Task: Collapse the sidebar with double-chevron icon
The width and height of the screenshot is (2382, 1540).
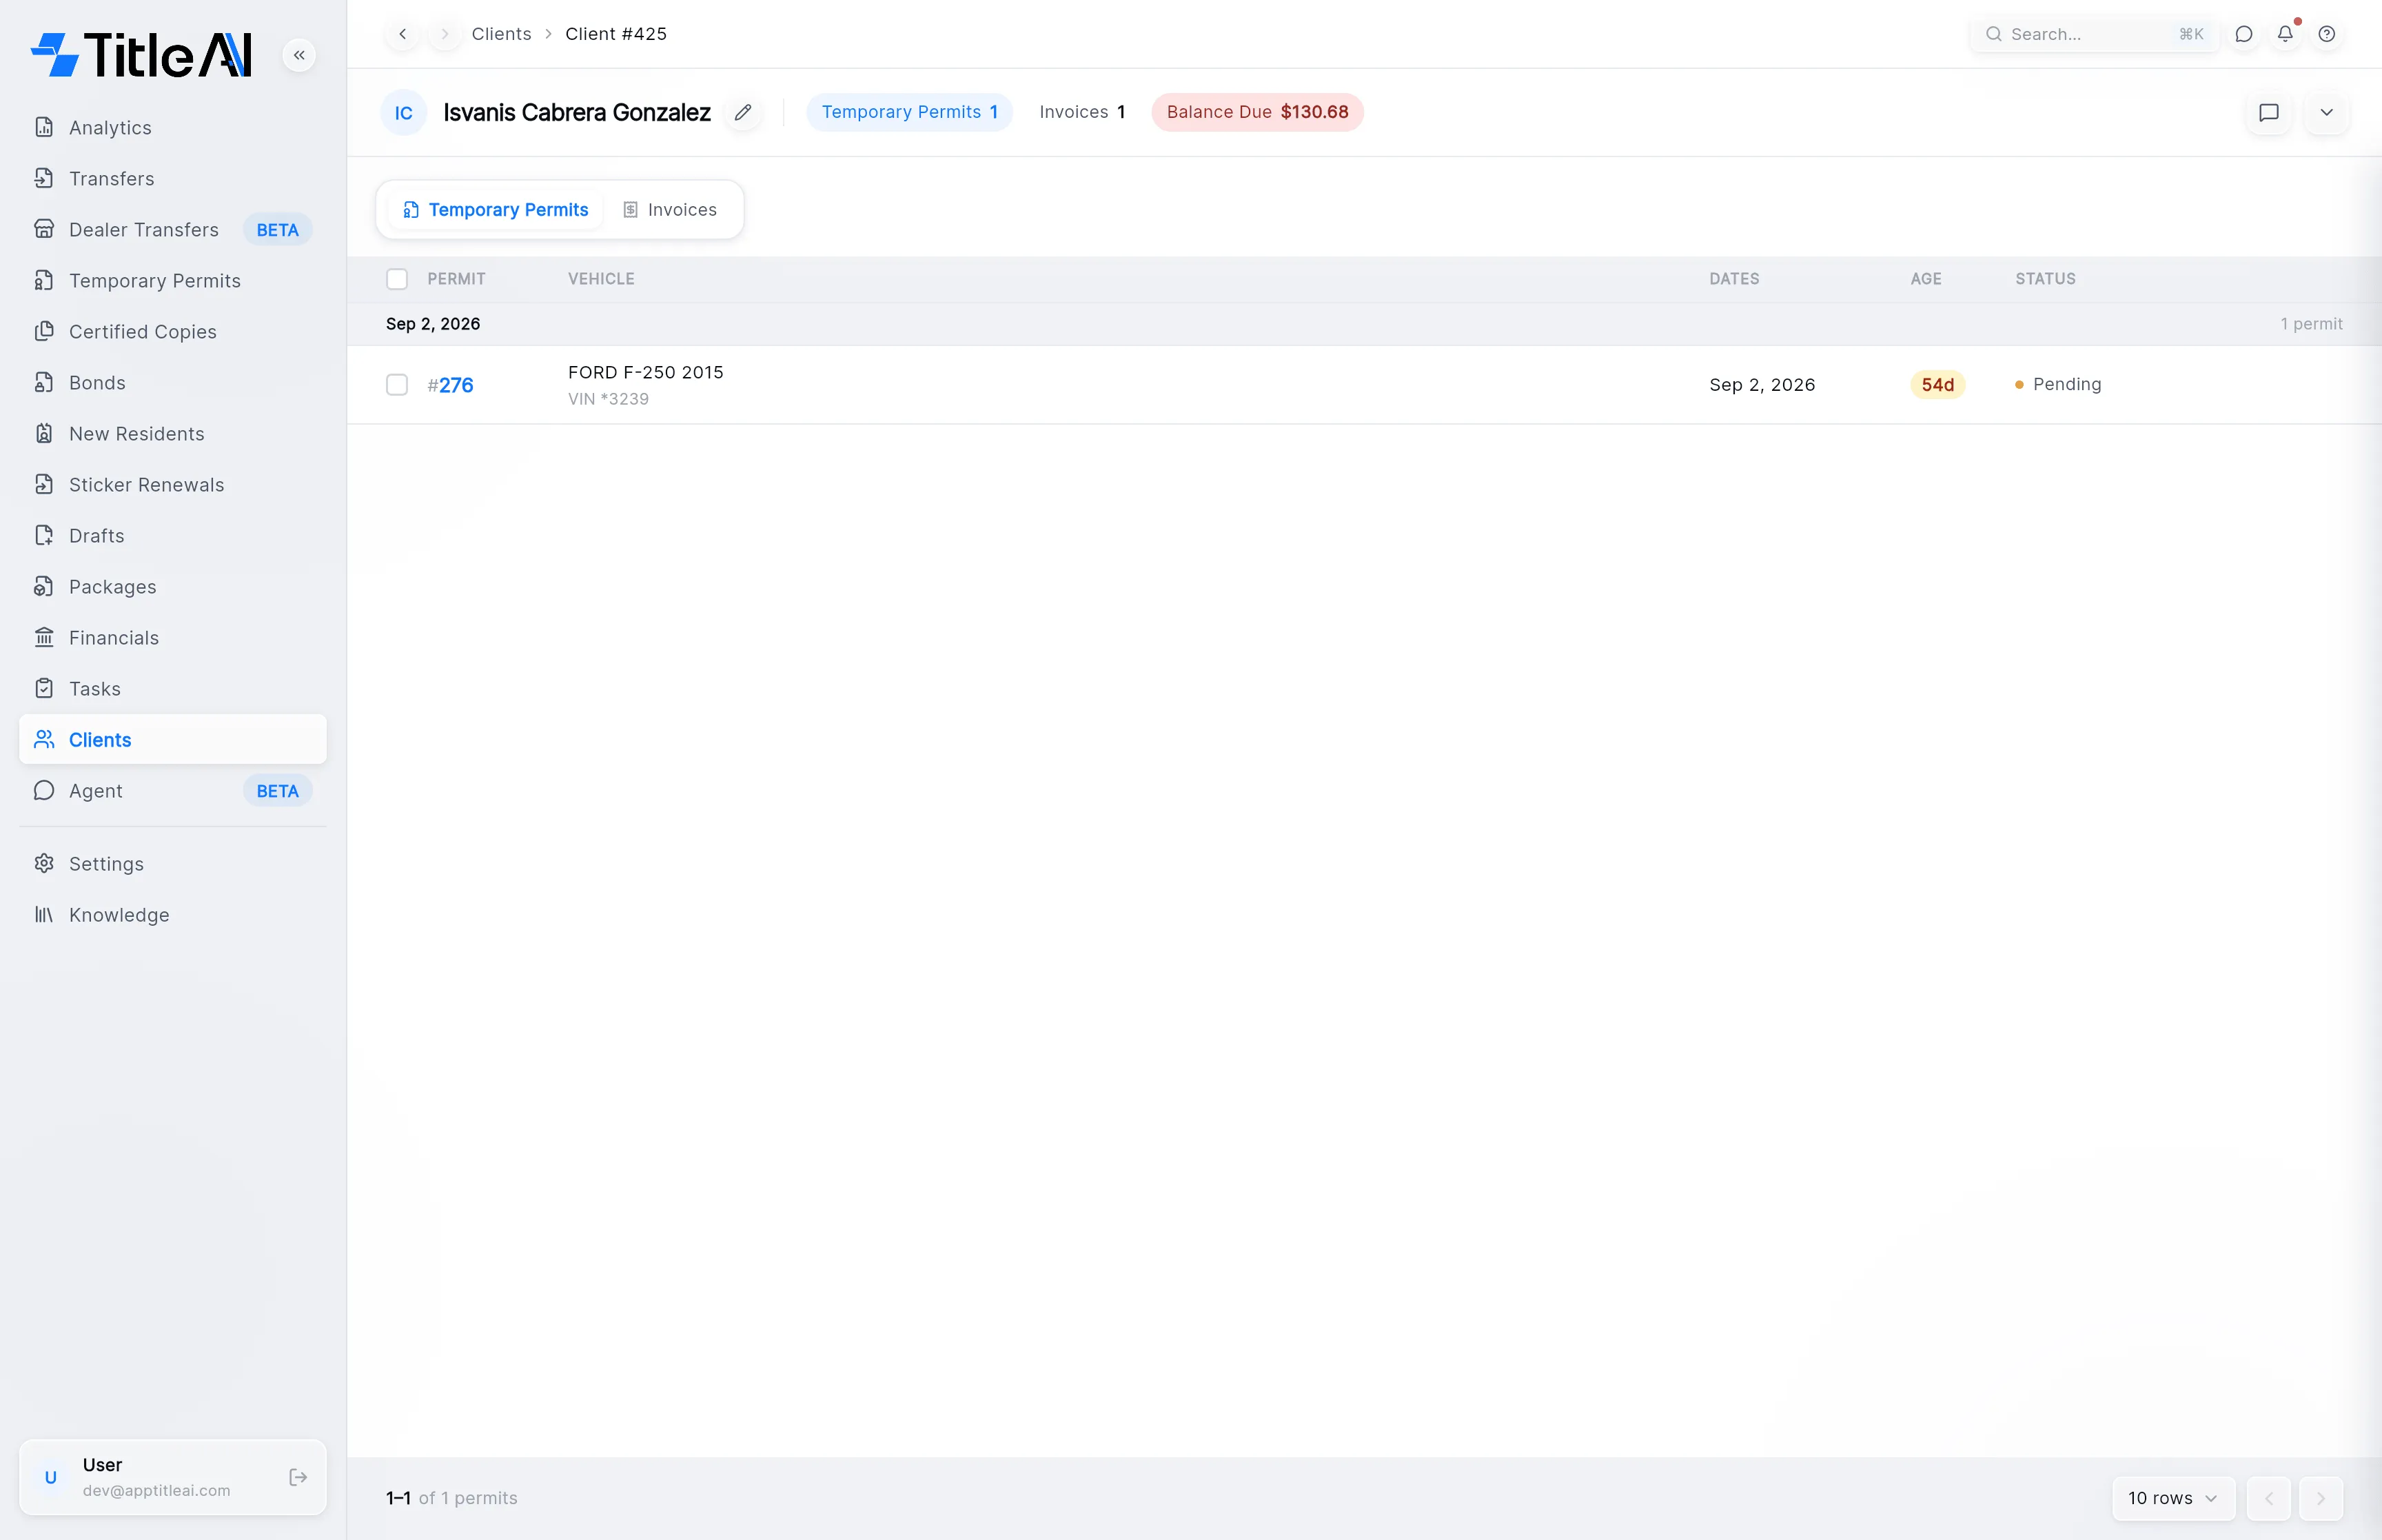Action: pyautogui.click(x=299, y=55)
